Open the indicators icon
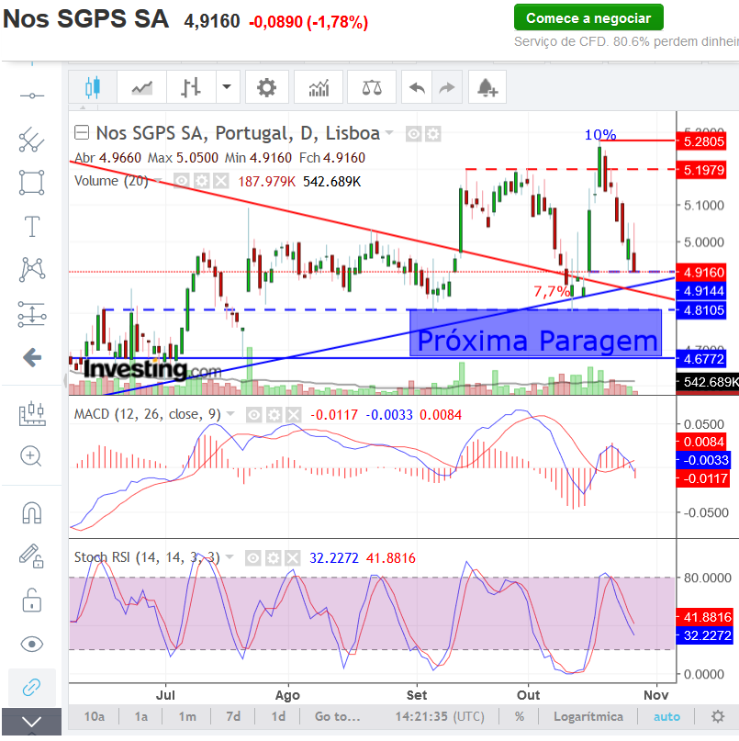 (319, 87)
